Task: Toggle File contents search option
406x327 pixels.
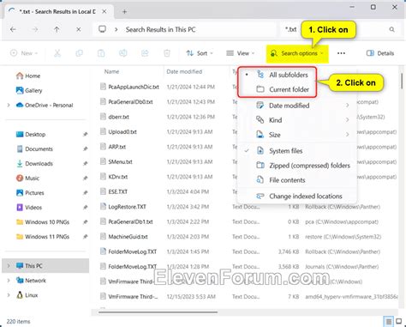Action: (297, 180)
